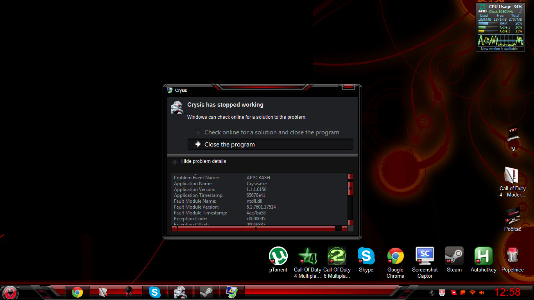Select the Call Of Duty 6 Multiplayer shortcut

click(x=337, y=262)
